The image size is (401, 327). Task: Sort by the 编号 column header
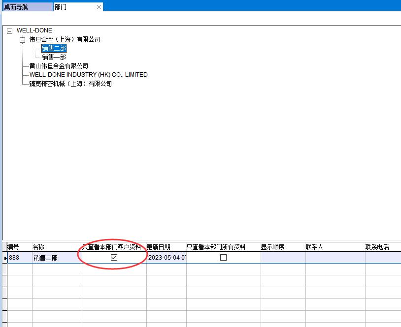click(13, 247)
